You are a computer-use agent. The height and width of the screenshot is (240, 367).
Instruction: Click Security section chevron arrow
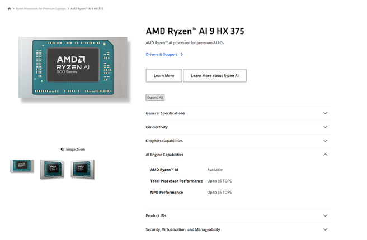pyautogui.click(x=326, y=229)
